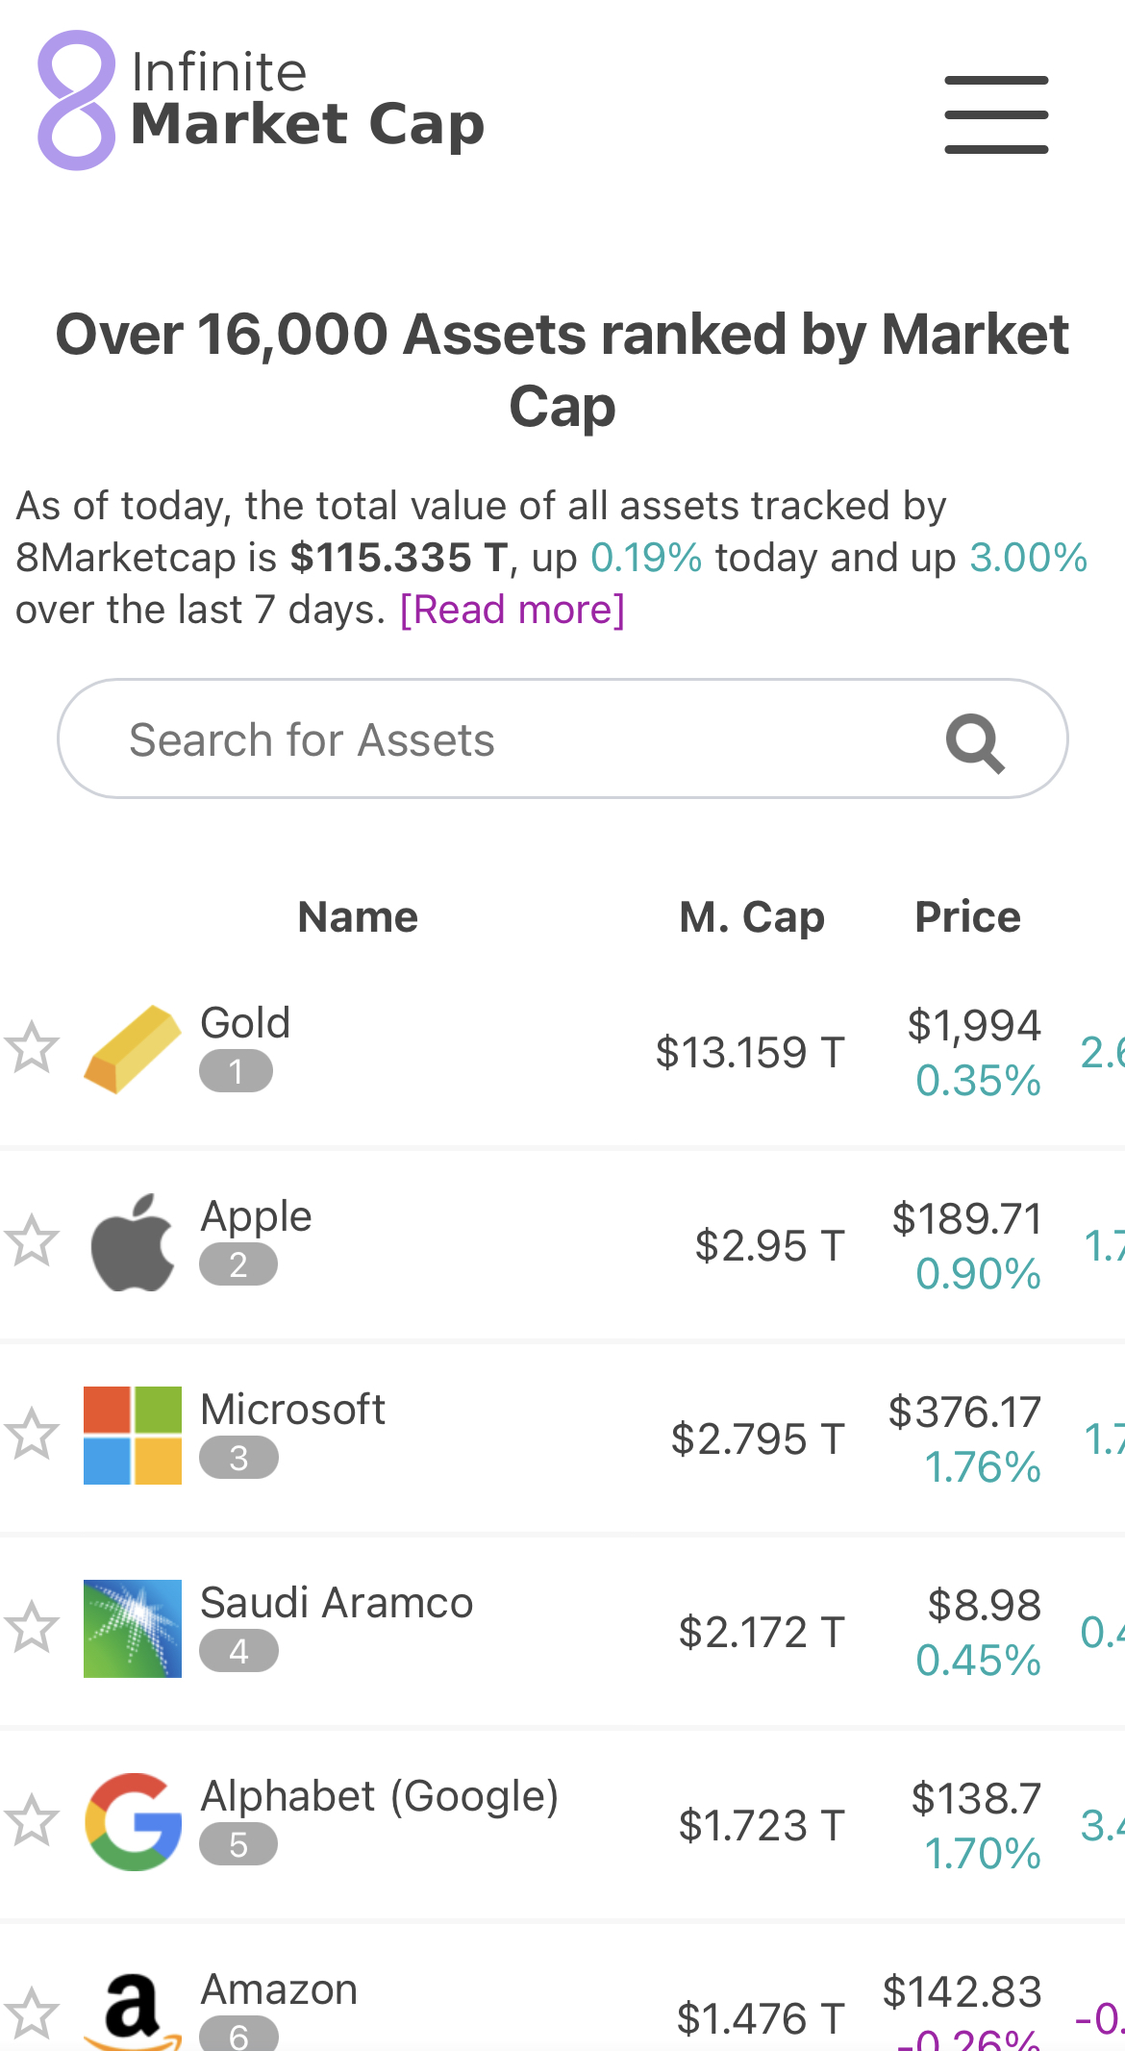The width and height of the screenshot is (1125, 2051).
Task: Open the [Read more] link
Action: [512, 610]
